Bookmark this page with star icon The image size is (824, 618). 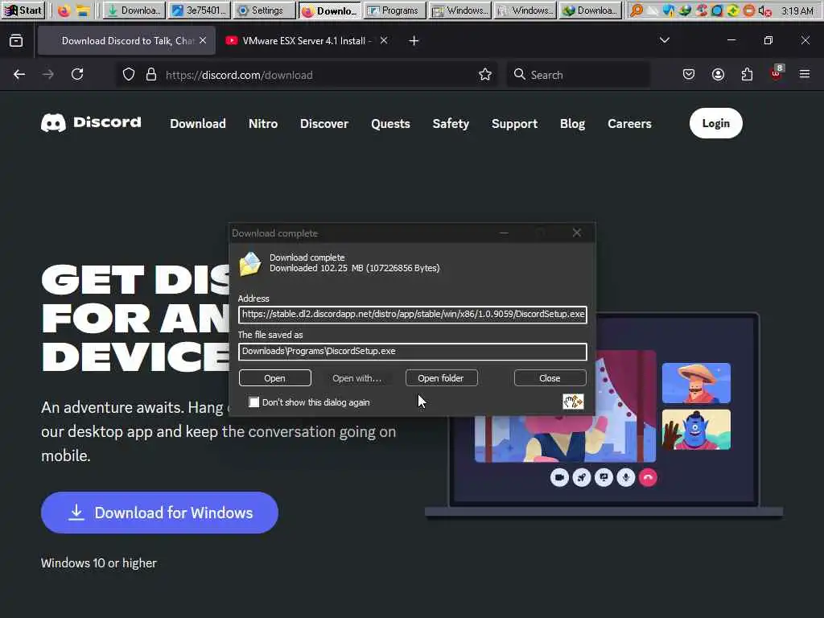point(485,75)
